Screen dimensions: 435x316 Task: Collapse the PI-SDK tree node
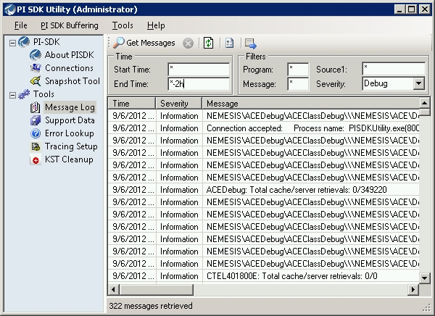12,42
